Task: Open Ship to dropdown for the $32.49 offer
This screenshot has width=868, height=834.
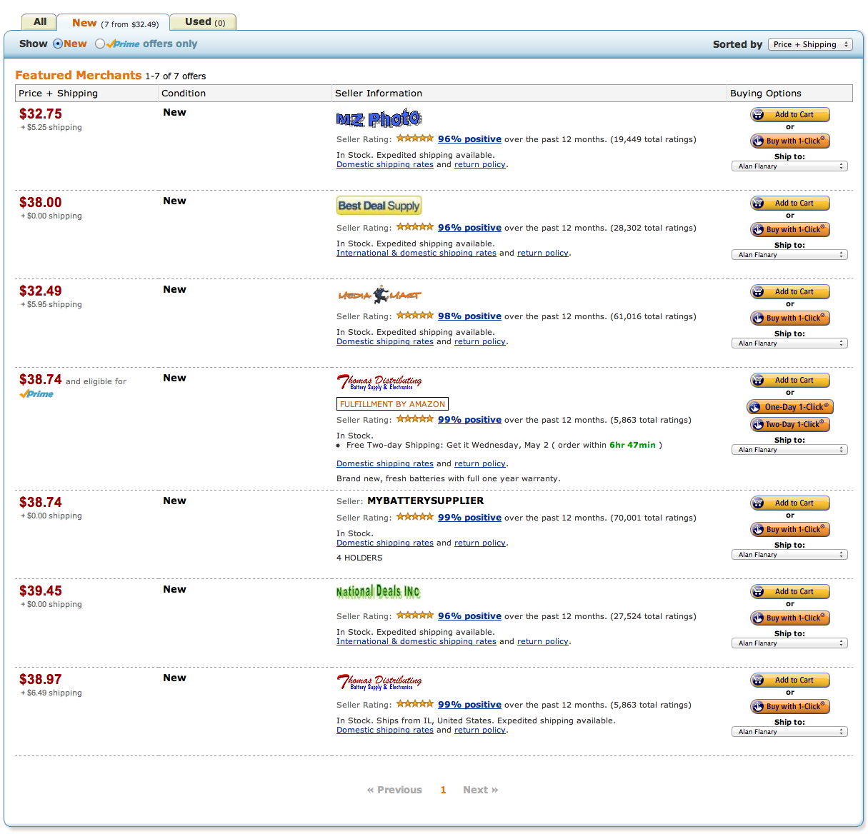Action: (789, 343)
